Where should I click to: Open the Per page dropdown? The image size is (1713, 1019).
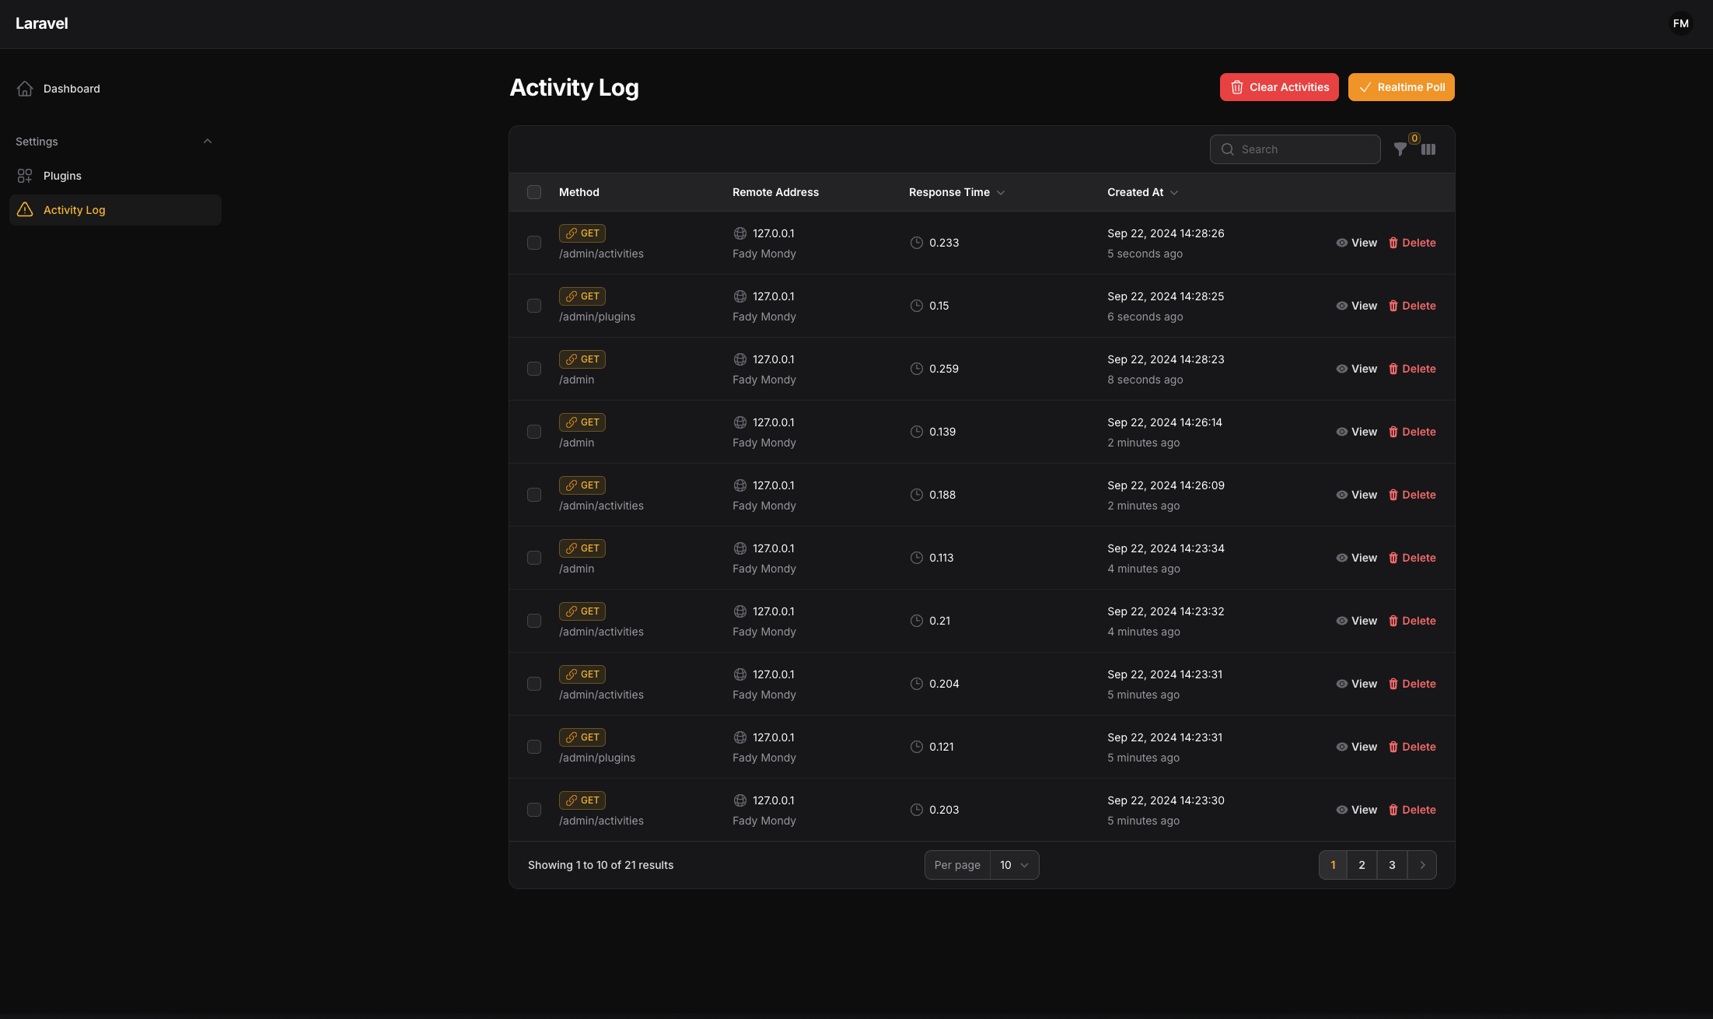[x=1014, y=865]
